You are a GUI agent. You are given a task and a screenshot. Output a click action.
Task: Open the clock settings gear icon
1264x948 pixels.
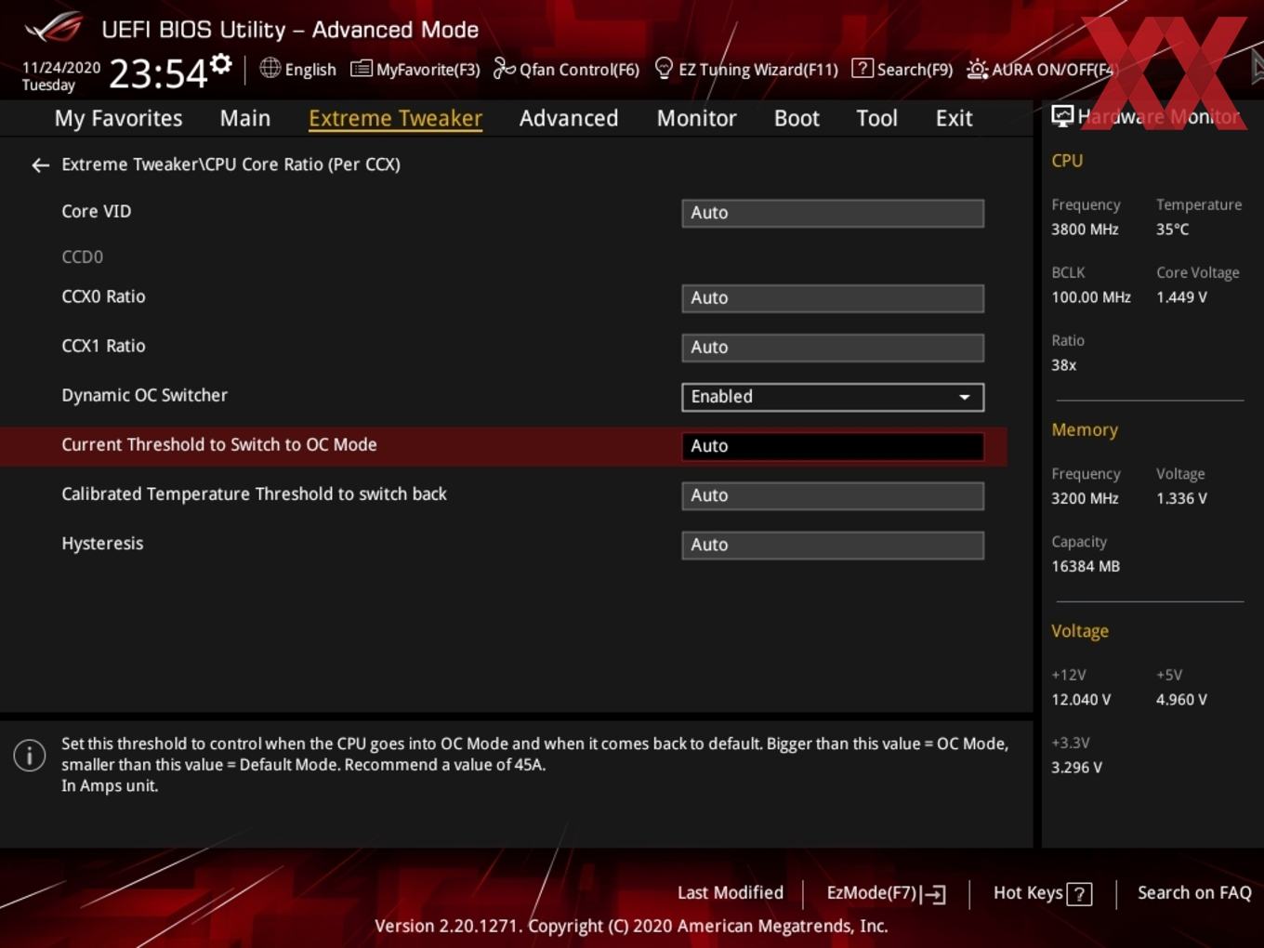pos(220,64)
